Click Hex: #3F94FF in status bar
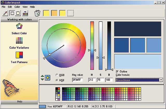Viewport: 166px width, 109px height. point(55,106)
